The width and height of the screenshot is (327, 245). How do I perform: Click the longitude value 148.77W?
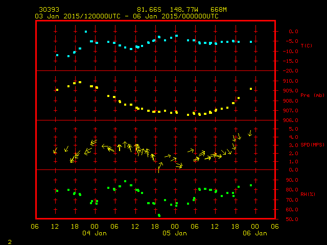click(184, 10)
